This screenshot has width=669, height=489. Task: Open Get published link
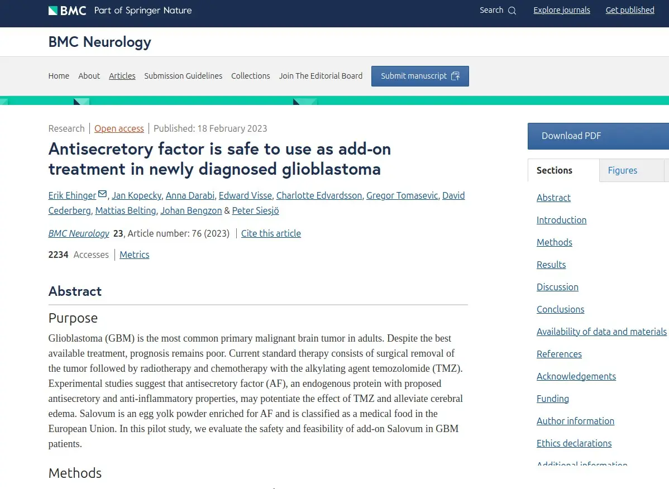630,10
